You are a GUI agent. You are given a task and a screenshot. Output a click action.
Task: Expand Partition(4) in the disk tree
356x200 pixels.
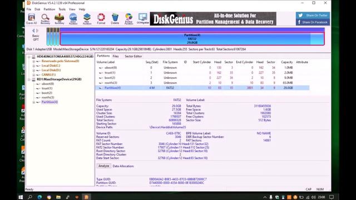pos(33,102)
